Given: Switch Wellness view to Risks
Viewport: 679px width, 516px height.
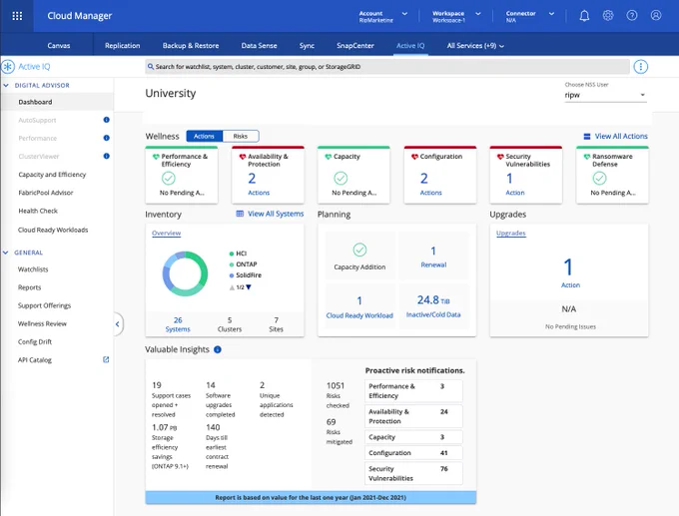Looking at the screenshot, I should (x=241, y=137).
